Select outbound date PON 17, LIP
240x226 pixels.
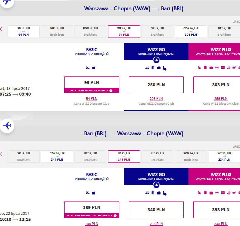[91, 32]
